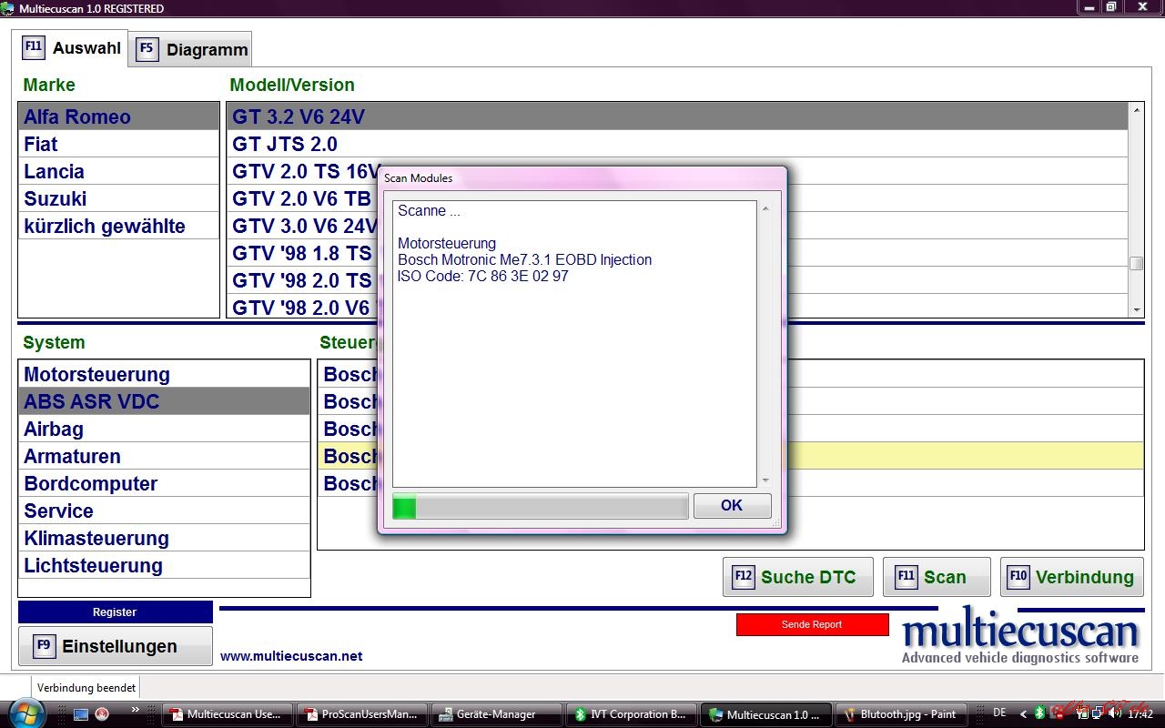Click Bosch Motronic Me7.3.1 log line
The height and width of the screenshot is (728, 1165).
coord(525,259)
